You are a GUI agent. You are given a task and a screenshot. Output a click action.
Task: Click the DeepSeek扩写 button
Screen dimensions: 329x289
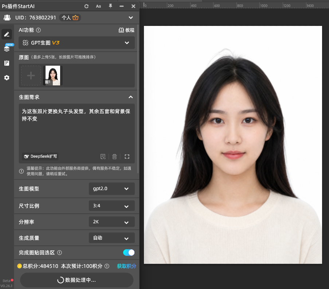point(40,157)
